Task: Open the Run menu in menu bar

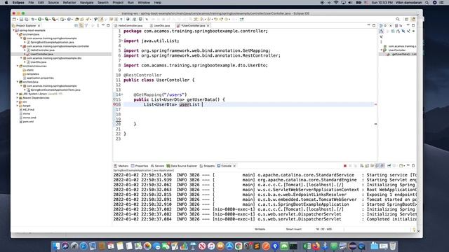Action: tap(130, 3)
